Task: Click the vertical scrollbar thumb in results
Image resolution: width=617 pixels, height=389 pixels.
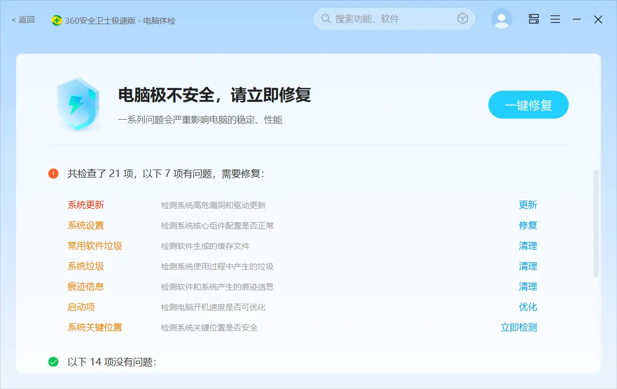Action: pos(596,224)
